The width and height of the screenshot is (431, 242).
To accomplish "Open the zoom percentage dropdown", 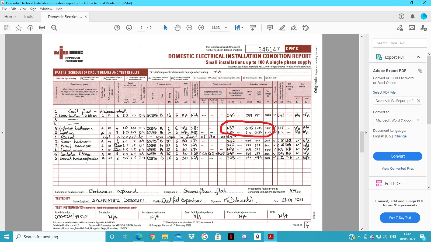I will pos(226,28).
